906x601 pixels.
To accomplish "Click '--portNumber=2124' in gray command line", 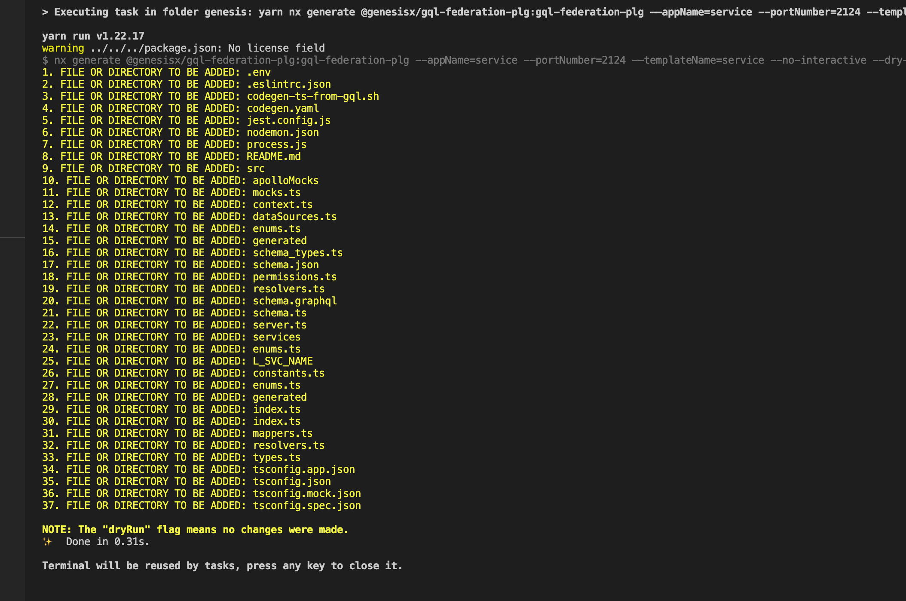I will 575,60.
